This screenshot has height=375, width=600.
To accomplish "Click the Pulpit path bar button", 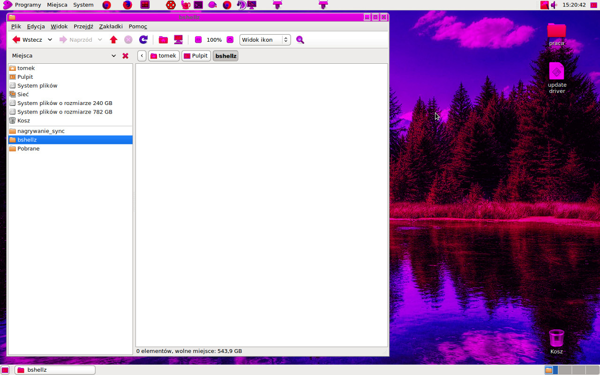I will click(x=196, y=56).
